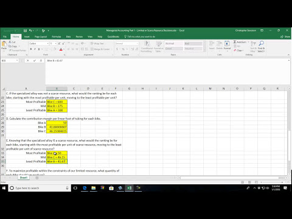Click the Windows Start button

click(4, 188)
